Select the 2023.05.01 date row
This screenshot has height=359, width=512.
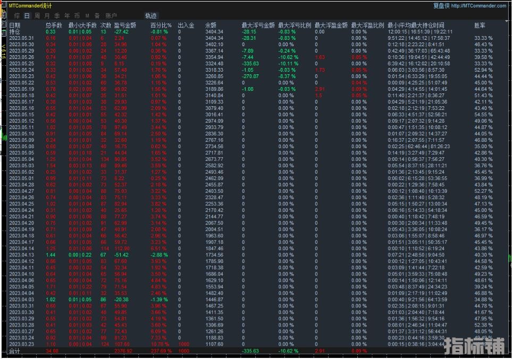point(22,178)
